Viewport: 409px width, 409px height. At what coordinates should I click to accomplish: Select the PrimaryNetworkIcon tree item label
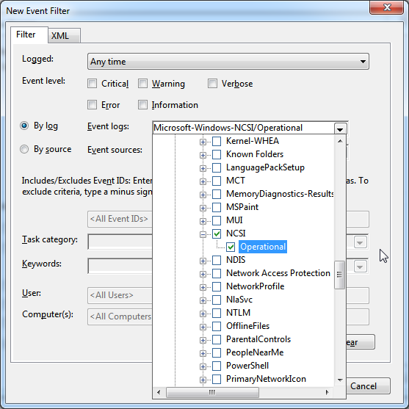(266, 379)
